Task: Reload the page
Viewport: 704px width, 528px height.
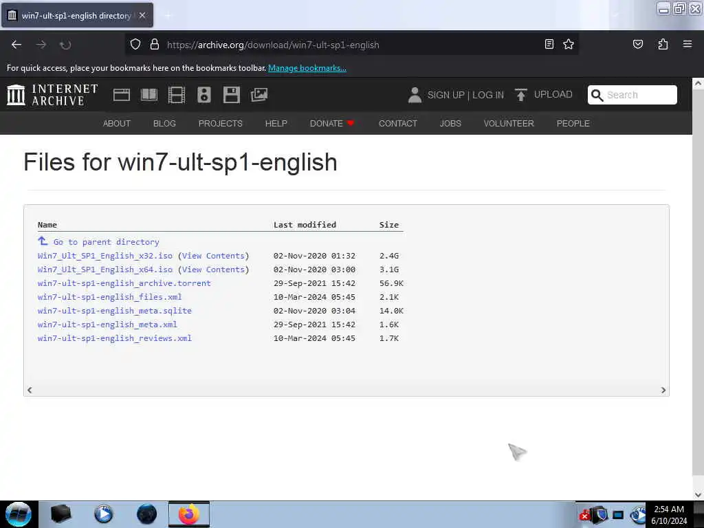Action: (x=65, y=45)
